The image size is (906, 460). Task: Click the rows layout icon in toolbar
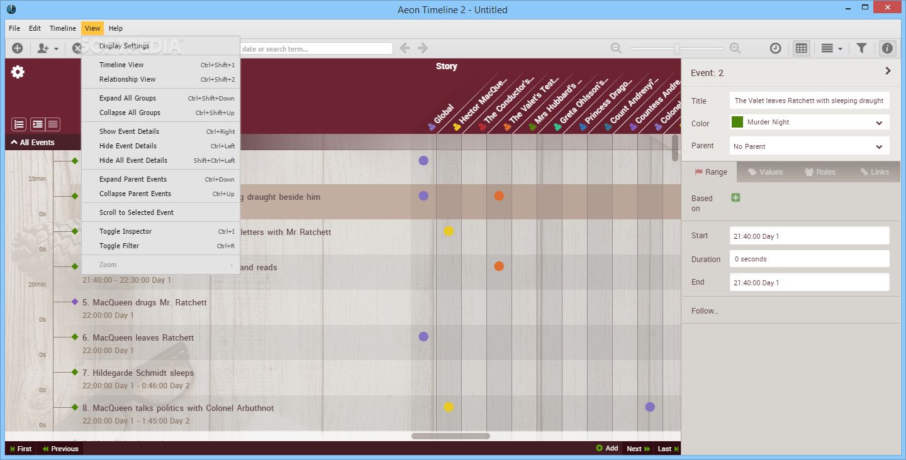[x=827, y=48]
